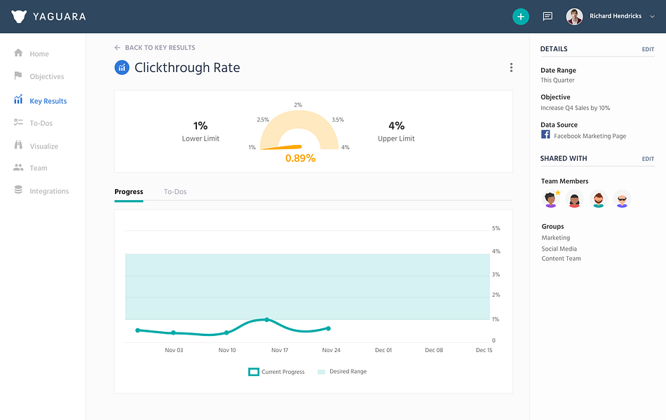Click the Yaguara jaguar logo
The image size is (666, 420).
tap(19, 17)
